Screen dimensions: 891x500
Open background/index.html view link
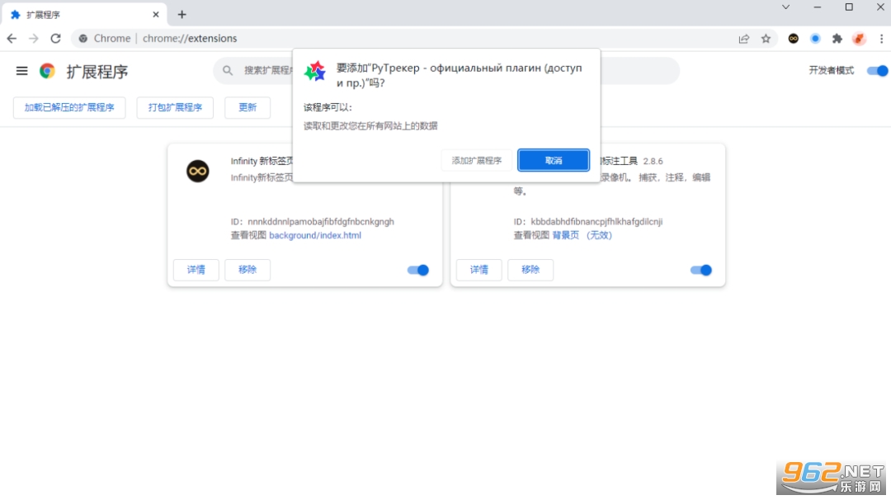(x=315, y=235)
